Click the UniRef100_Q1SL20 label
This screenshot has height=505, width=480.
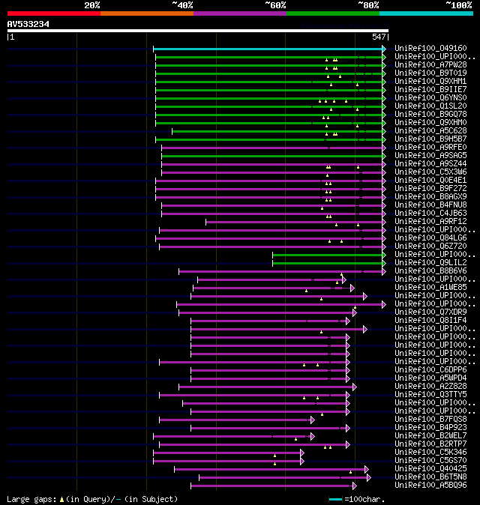pyautogui.click(x=430, y=106)
